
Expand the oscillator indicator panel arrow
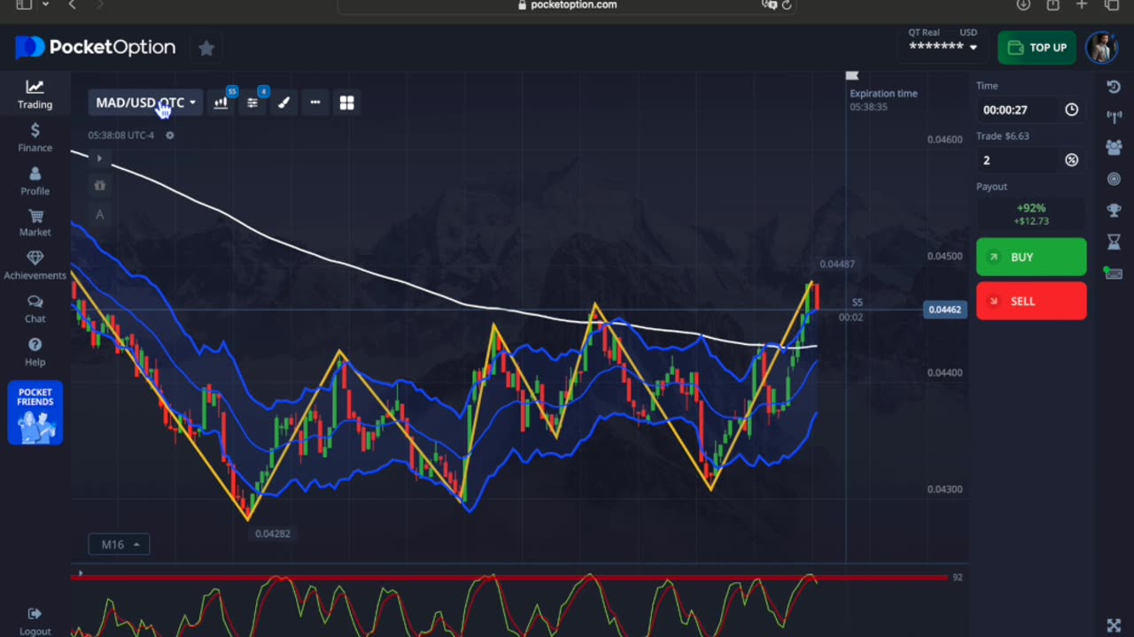(x=80, y=574)
